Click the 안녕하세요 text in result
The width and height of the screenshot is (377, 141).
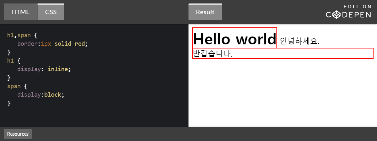click(x=299, y=41)
